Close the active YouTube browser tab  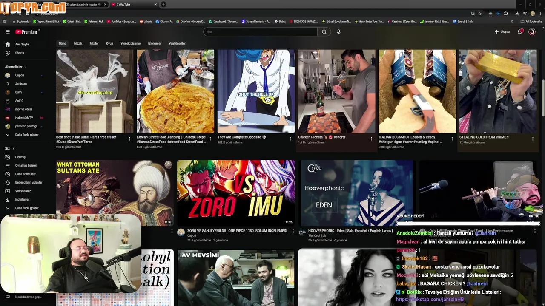(x=155, y=4)
